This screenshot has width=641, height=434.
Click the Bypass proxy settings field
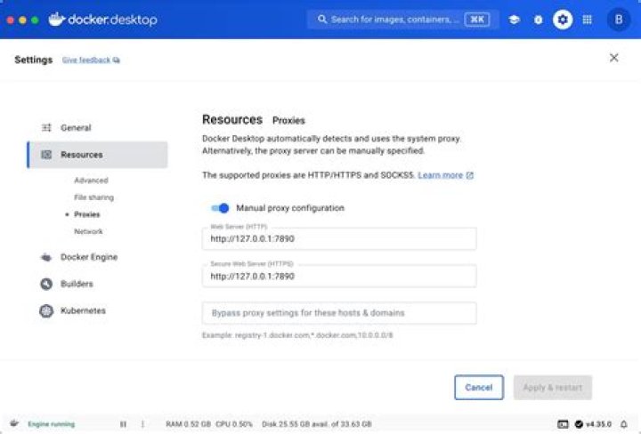pos(339,313)
